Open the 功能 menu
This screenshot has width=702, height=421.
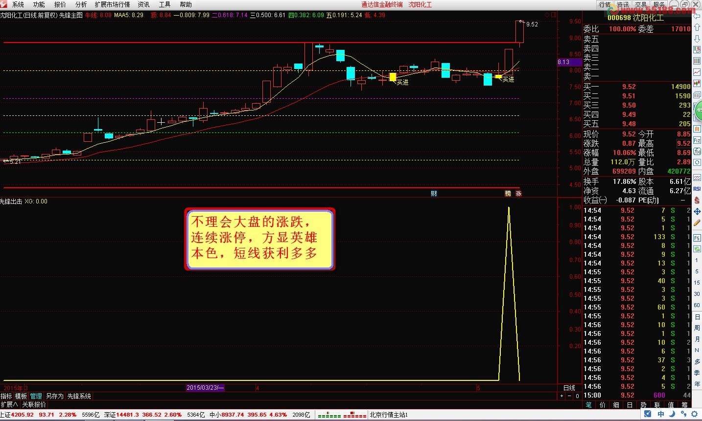[39, 4]
